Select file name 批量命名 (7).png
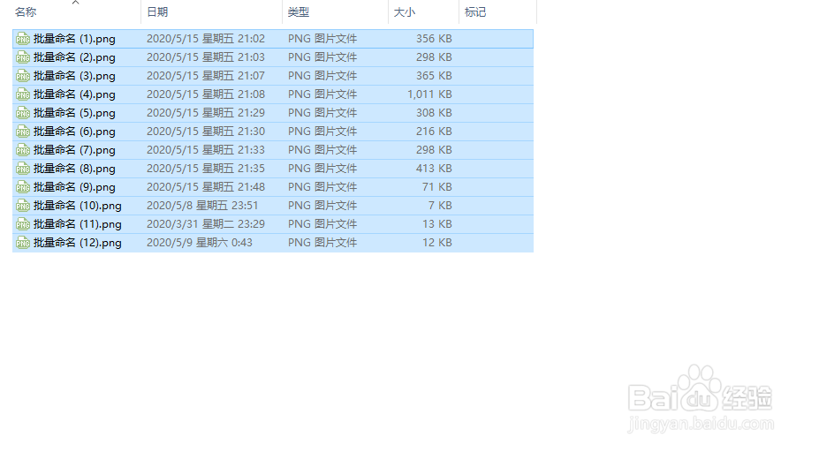This screenshot has height=452, width=819. (x=74, y=150)
